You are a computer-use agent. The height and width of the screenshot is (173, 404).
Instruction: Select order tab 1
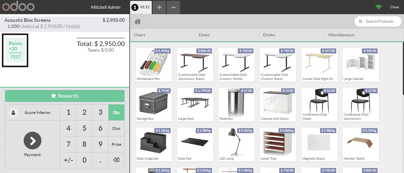click(141, 7)
